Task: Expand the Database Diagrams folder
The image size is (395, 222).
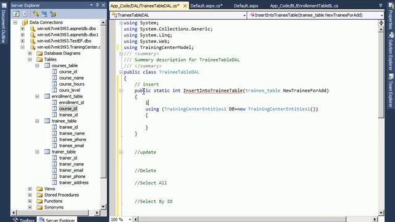Action: tap(30, 54)
